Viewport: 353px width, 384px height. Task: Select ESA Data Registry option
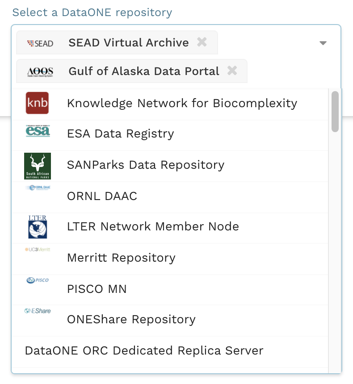click(x=120, y=134)
